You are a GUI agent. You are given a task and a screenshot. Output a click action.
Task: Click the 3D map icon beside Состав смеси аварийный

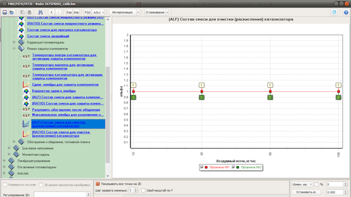coord(21,36)
